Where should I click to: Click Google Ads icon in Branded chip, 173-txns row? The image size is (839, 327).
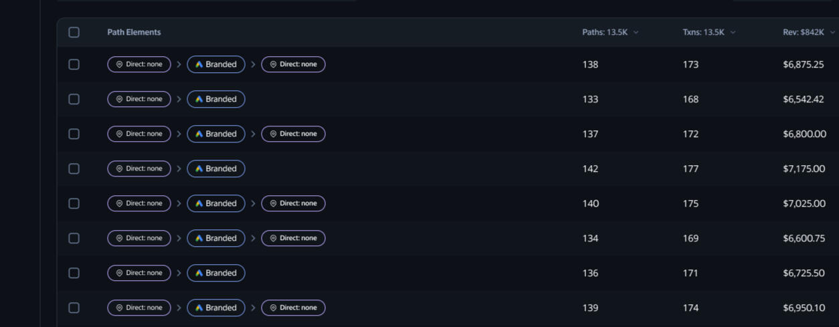tap(199, 64)
